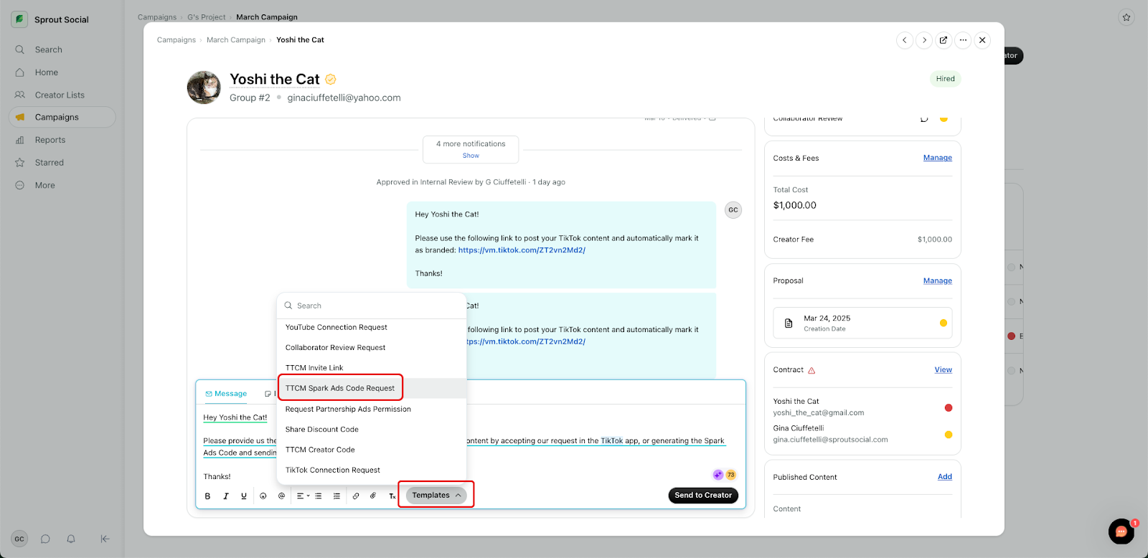Click the GC avatar beside the message
Viewport: 1148px width, 558px height.
[x=733, y=210]
